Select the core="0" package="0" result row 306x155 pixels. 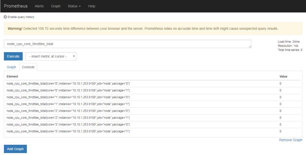point(68,84)
